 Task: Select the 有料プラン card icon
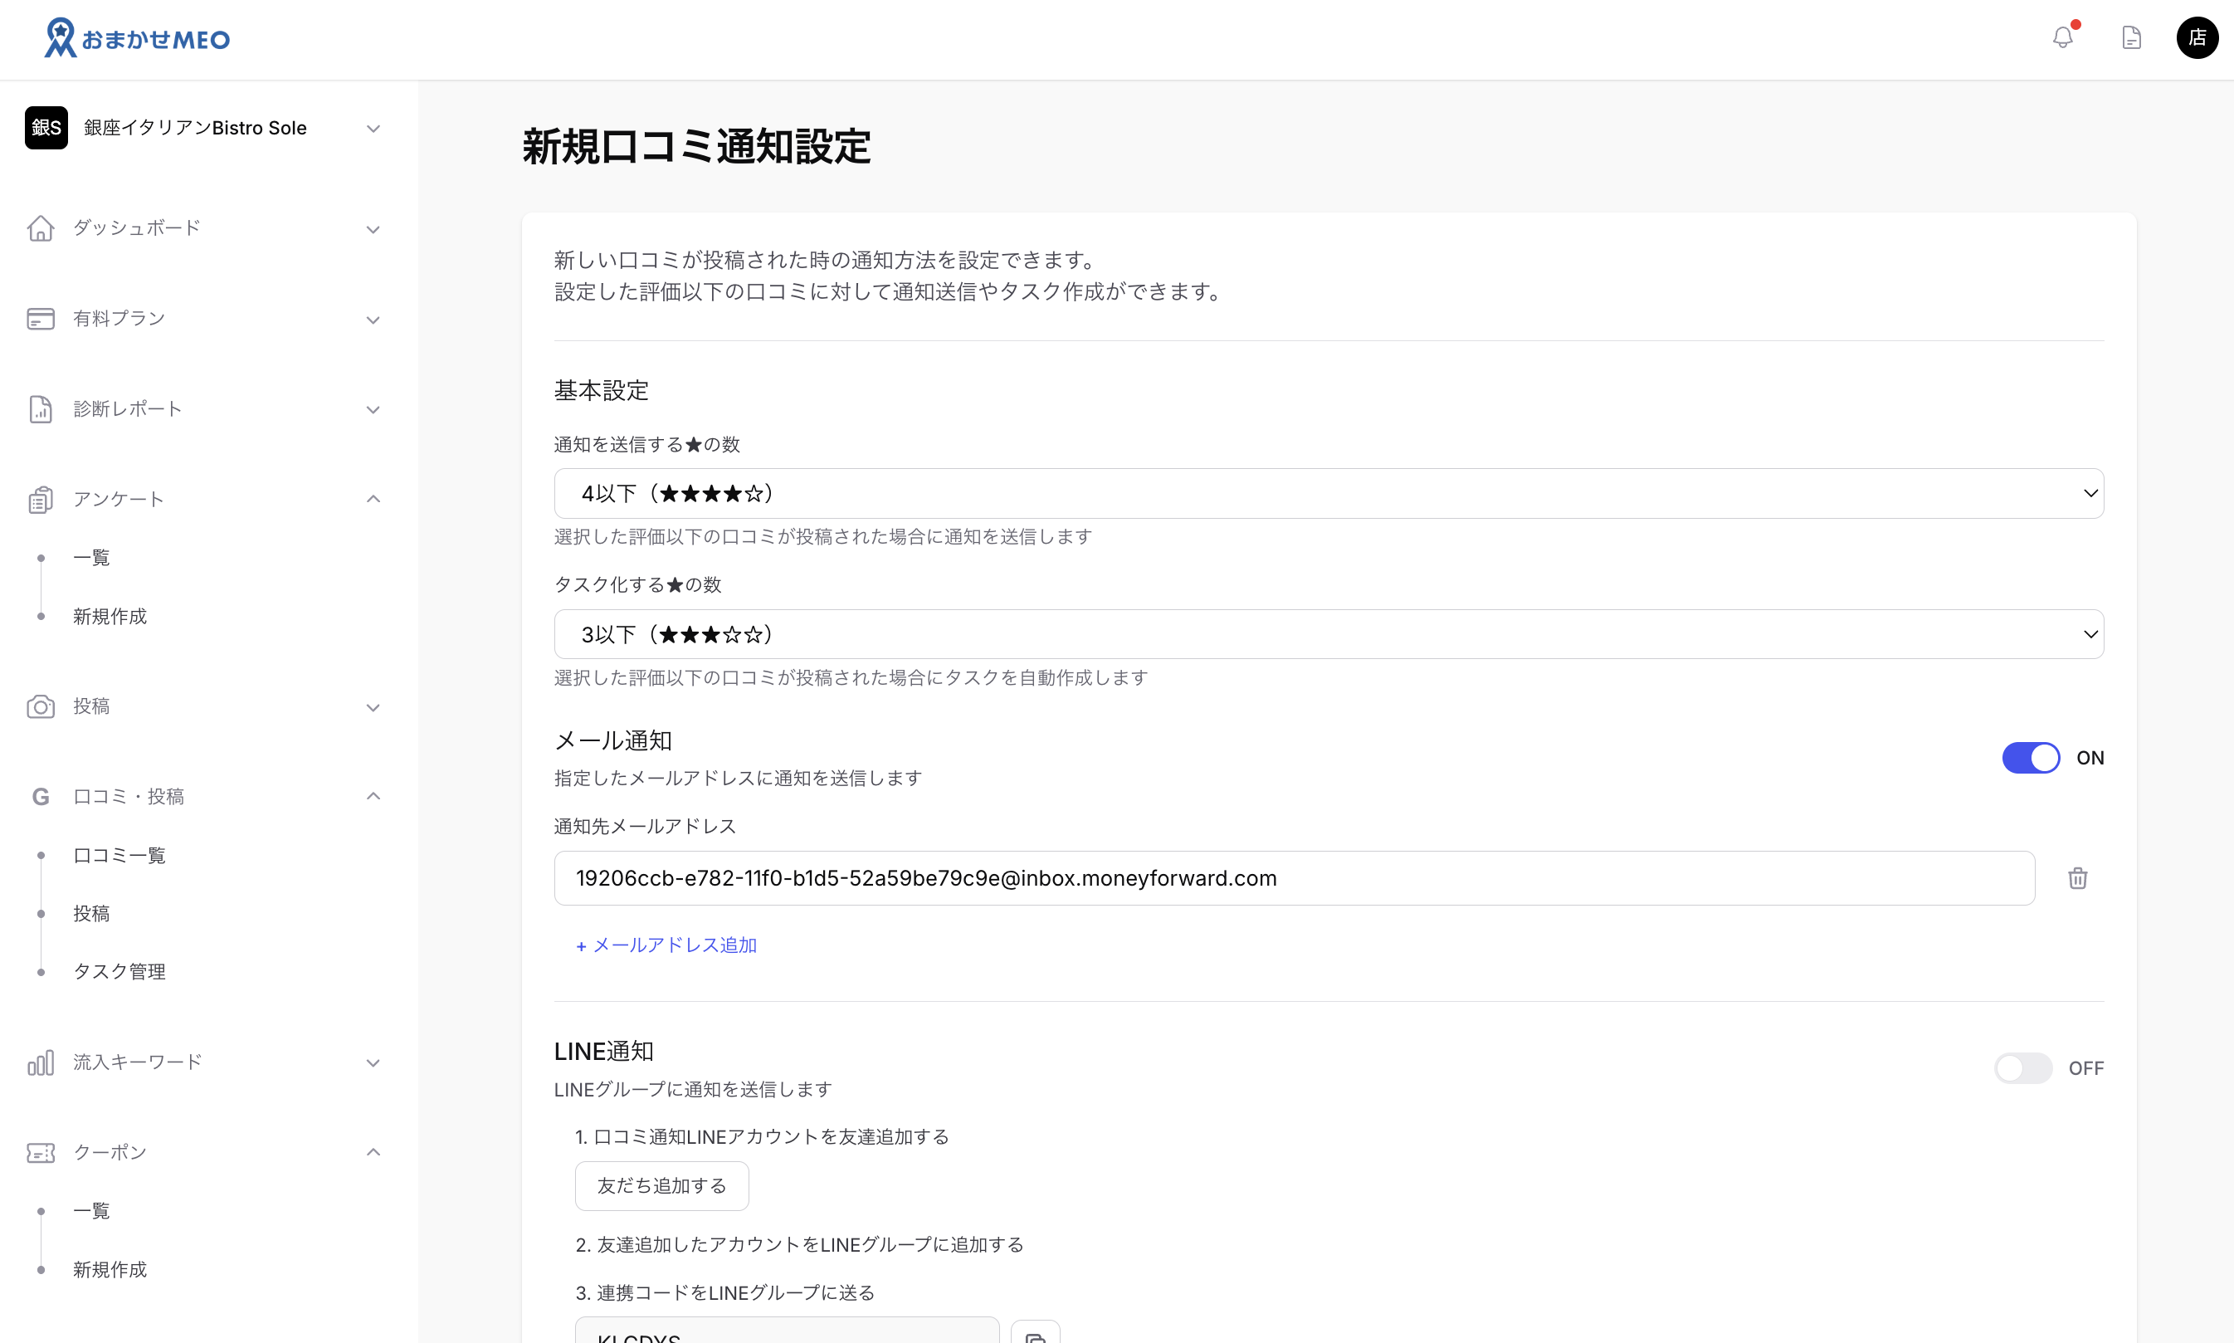click(41, 319)
